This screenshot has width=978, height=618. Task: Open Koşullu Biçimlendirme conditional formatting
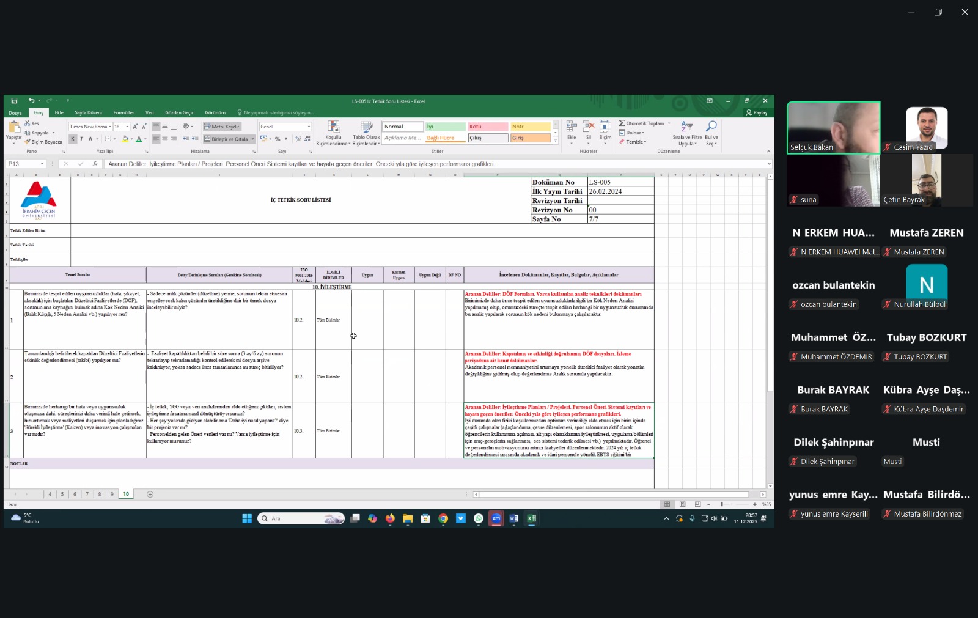click(x=333, y=127)
